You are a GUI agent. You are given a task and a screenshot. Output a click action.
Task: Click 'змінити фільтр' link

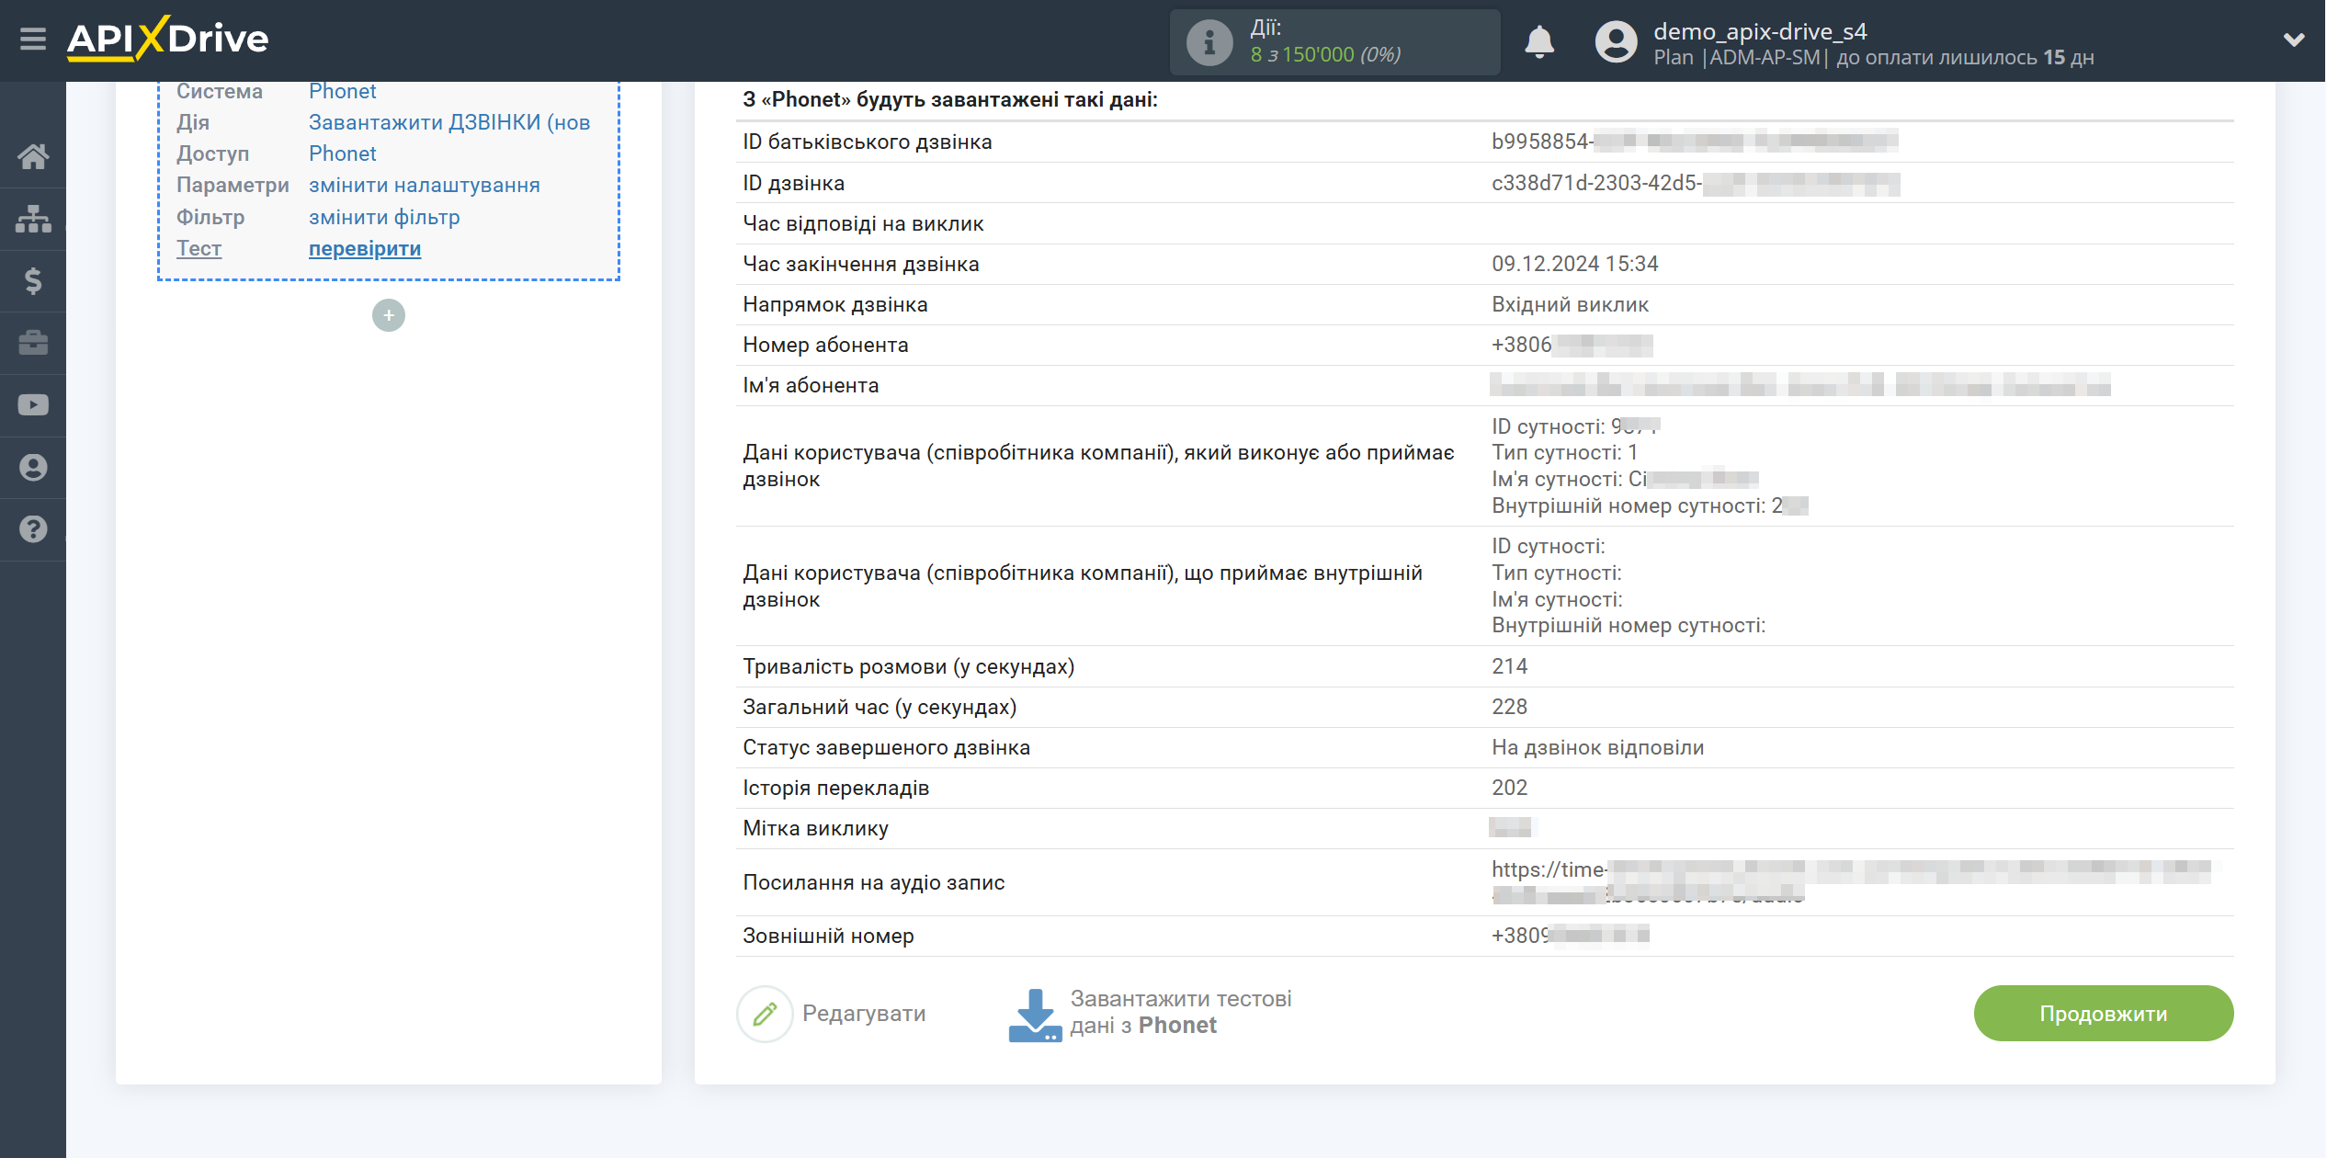pyautogui.click(x=384, y=217)
